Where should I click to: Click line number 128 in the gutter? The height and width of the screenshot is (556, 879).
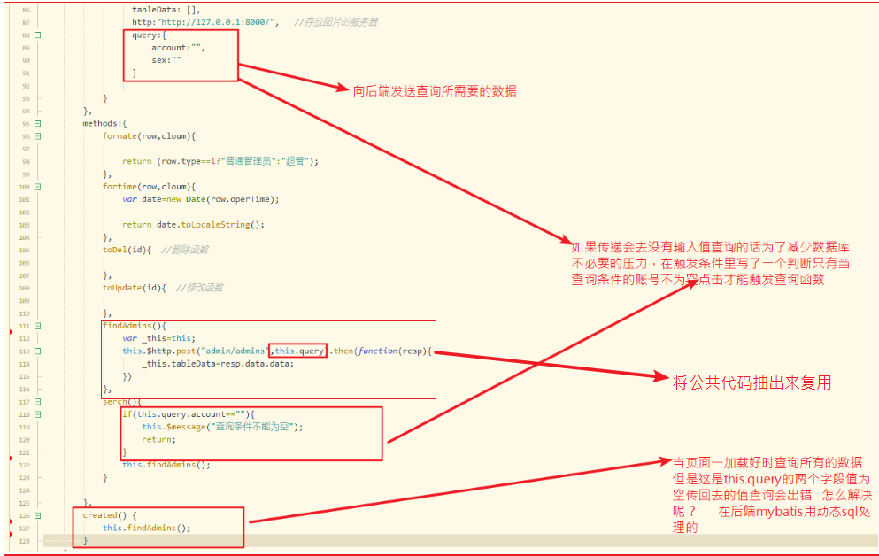[x=25, y=541]
